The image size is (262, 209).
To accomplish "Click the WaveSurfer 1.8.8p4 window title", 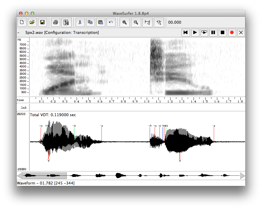I will 131,13.
